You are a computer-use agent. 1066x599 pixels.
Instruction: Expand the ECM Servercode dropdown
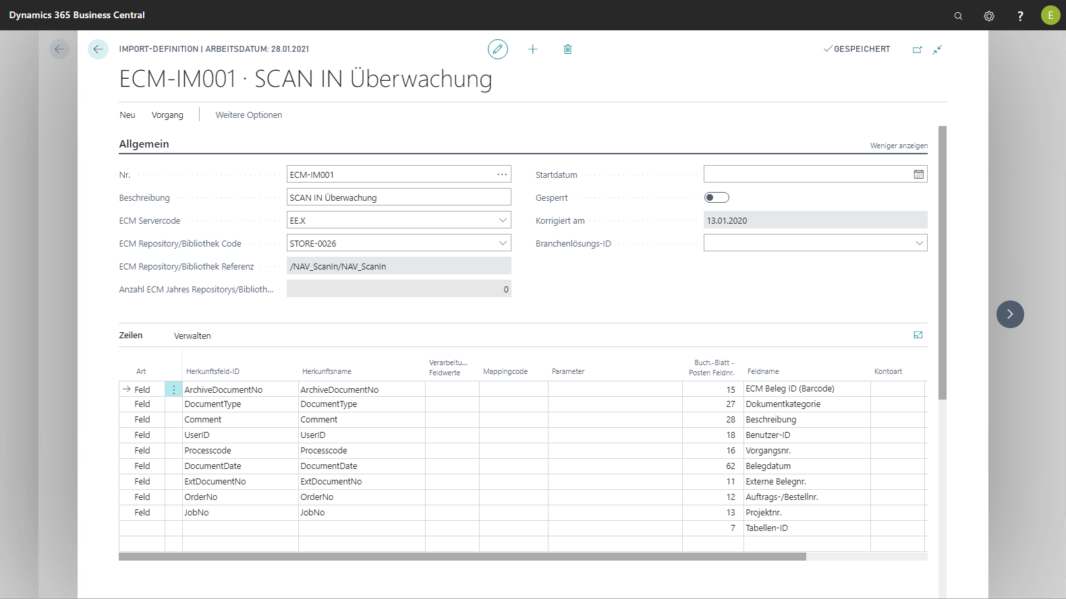click(x=503, y=220)
